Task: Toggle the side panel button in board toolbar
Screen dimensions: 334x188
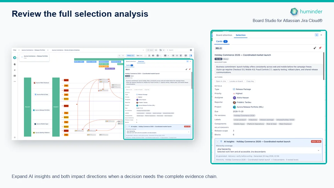Action: point(191,55)
